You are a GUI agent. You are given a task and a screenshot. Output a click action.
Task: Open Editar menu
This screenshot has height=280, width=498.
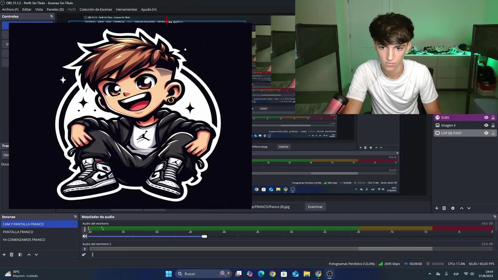(x=27, y=9)
